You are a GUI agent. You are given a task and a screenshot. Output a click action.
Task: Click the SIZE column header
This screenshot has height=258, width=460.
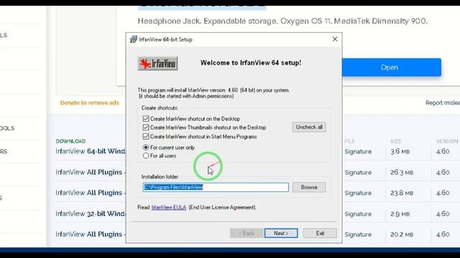[396, 141]
